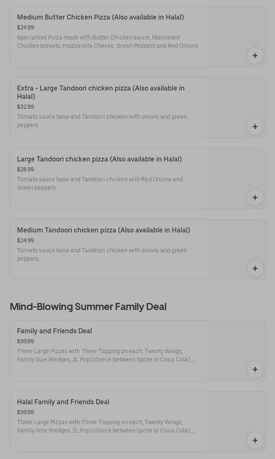The height and width of the screenshot is (459, 275).
Task: Open Family and Friends Deal title
Action: click(54, 331)
